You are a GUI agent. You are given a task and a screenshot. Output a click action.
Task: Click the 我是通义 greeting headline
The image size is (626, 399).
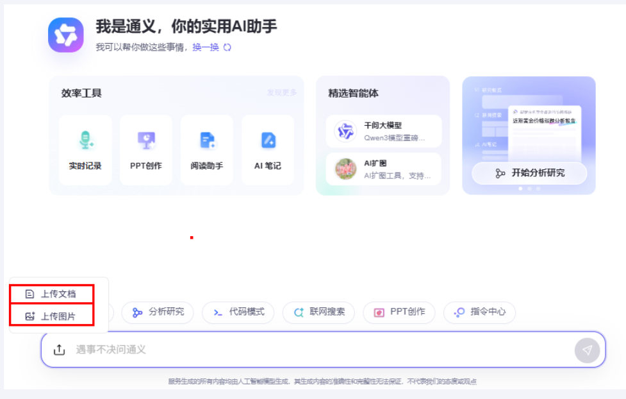point(186,26)
